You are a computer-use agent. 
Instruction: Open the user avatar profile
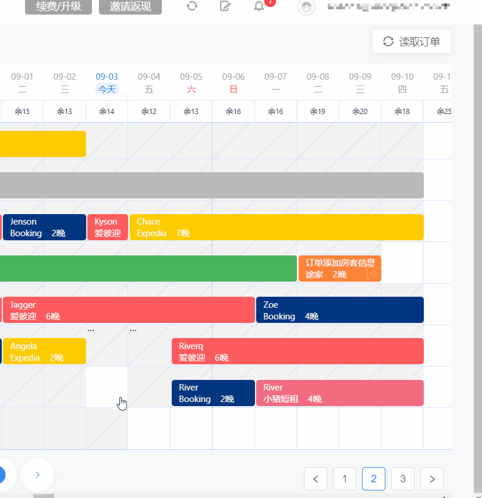(x=306, y=7)
